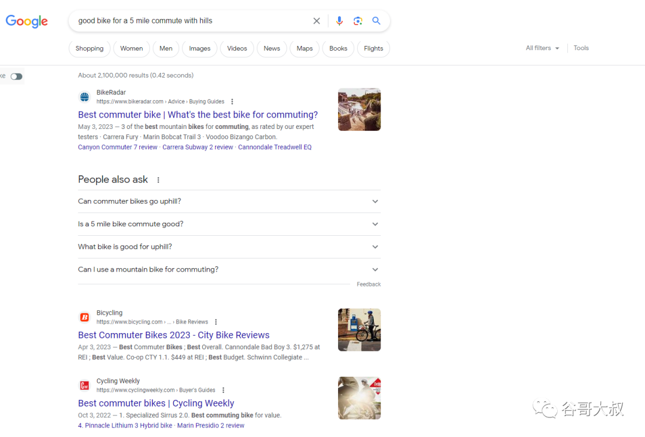Click the Google logo
This screenshot has height=437, width=645.
coord(27,21)
